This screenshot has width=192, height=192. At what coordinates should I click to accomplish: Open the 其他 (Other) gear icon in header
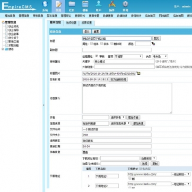125,4
